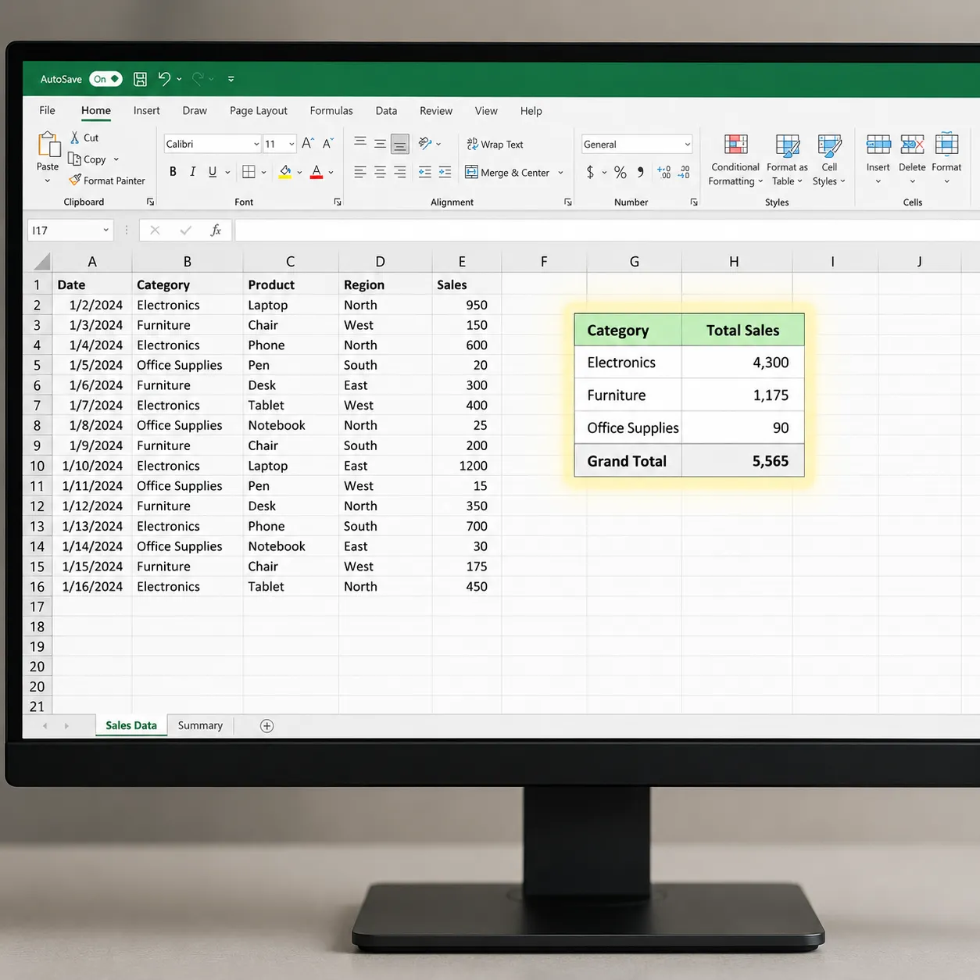The height and width of the screenshot is (980, 980).
Task: Click the Percent Style icon
Action: click(x=621, y=173)
